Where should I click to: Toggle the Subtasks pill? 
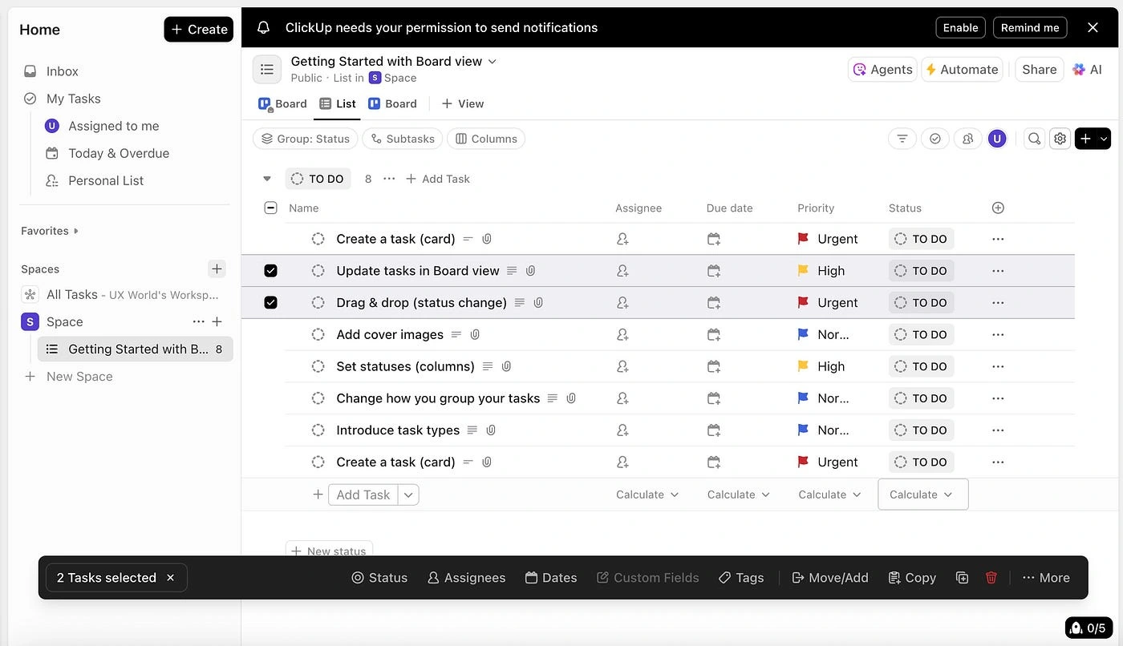tap(402, 139)
